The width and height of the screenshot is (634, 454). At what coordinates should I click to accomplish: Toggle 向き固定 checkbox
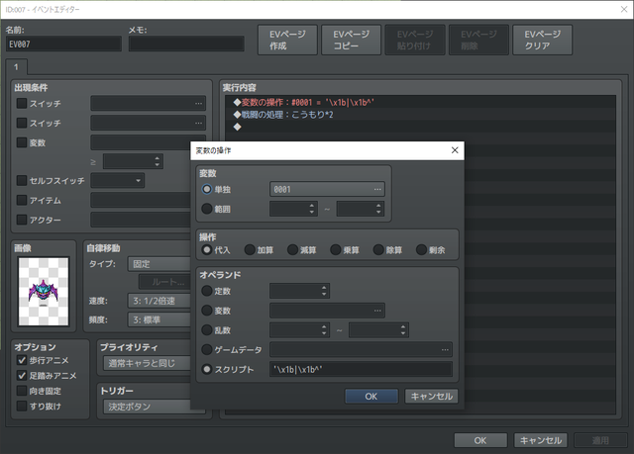(22, 391)
